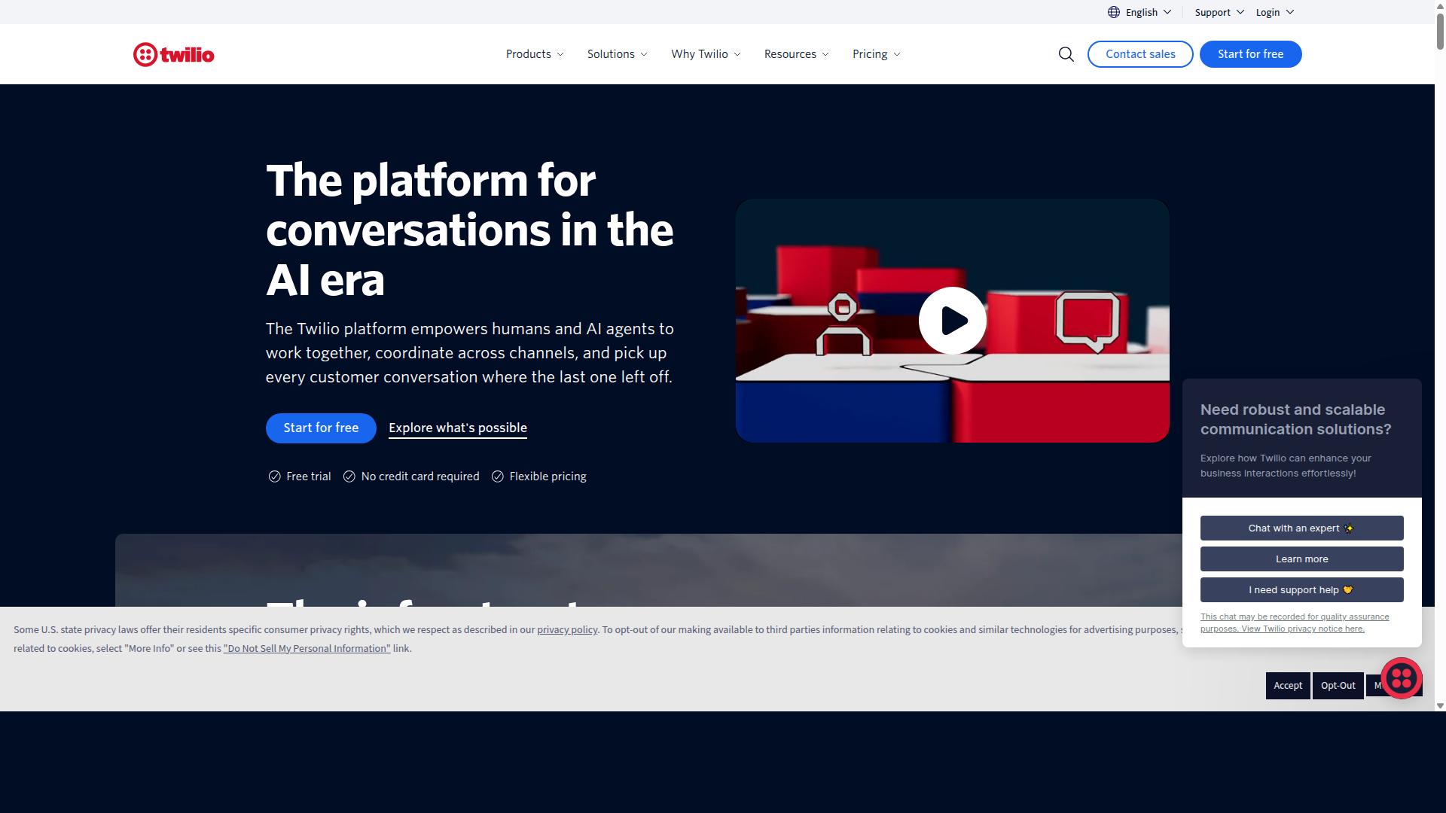Click Contact sales button
1446x813 pixels.
point(1140,54)
